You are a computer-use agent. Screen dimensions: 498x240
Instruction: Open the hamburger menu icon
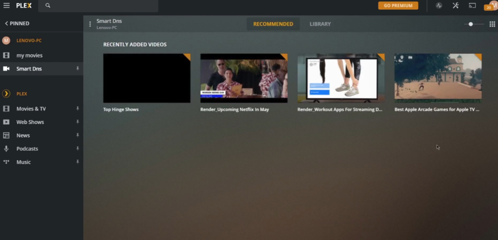[6, 5]
